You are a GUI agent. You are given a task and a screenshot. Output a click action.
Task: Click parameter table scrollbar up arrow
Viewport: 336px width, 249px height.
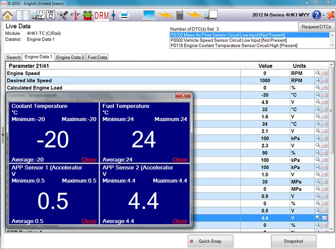[331, 65]
